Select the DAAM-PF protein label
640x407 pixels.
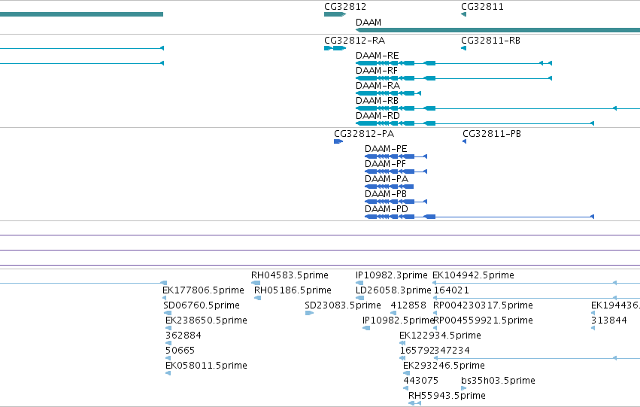(385, 164)
